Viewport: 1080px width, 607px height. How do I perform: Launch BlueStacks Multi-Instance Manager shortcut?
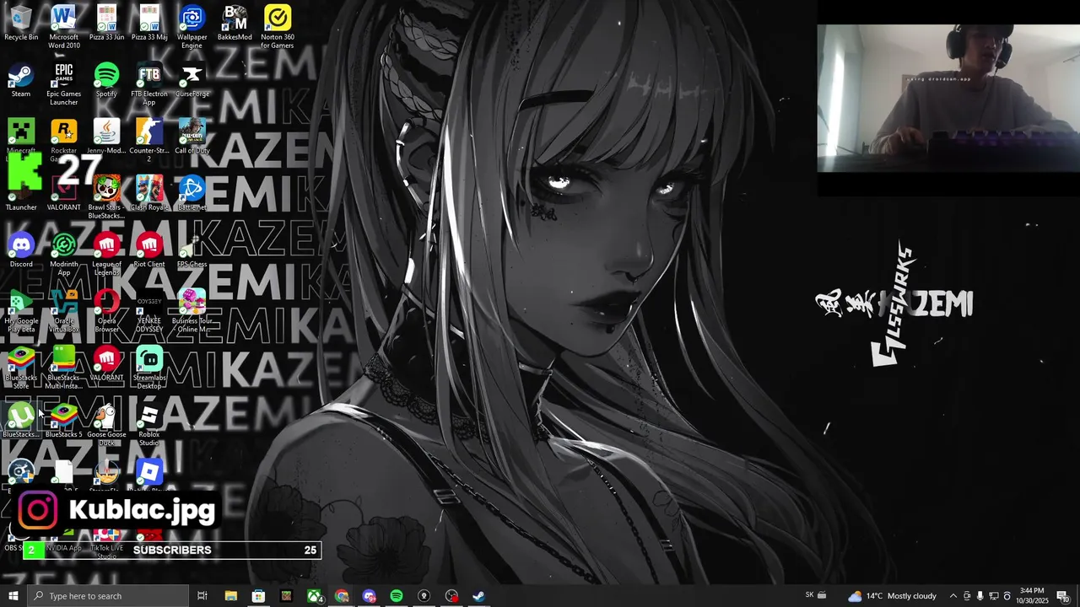63,367
